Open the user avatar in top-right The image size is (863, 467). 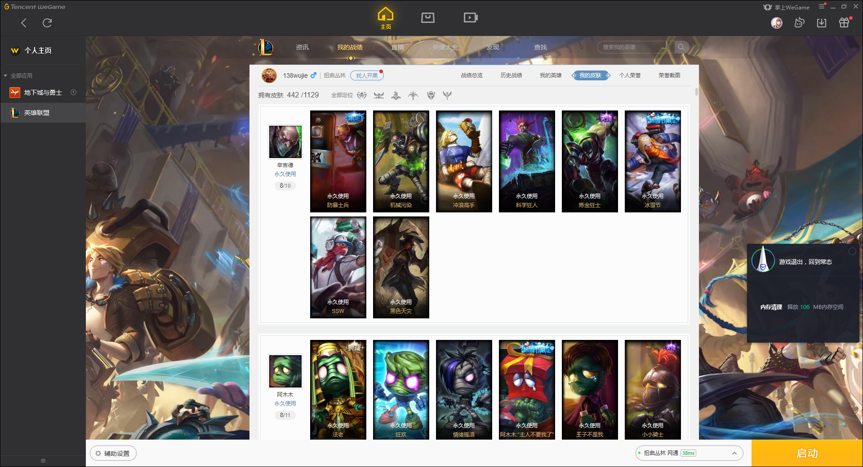pos(777,23)
